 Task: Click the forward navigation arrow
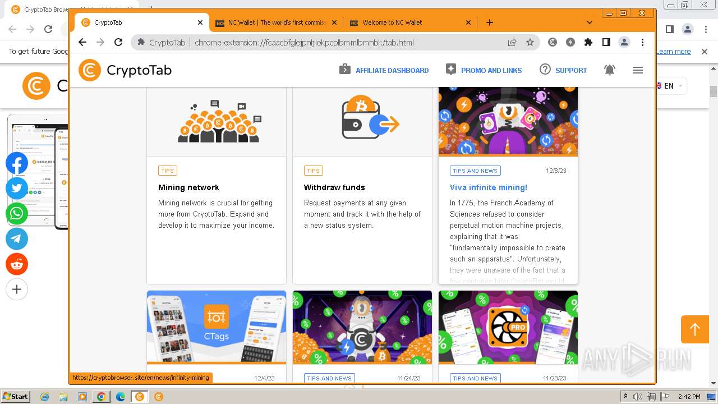[x=100, y=42]
